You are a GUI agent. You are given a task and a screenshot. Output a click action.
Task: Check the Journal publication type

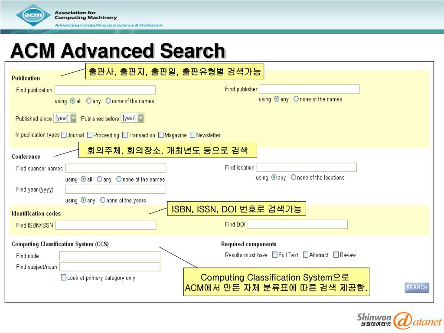tap(64, 135)
